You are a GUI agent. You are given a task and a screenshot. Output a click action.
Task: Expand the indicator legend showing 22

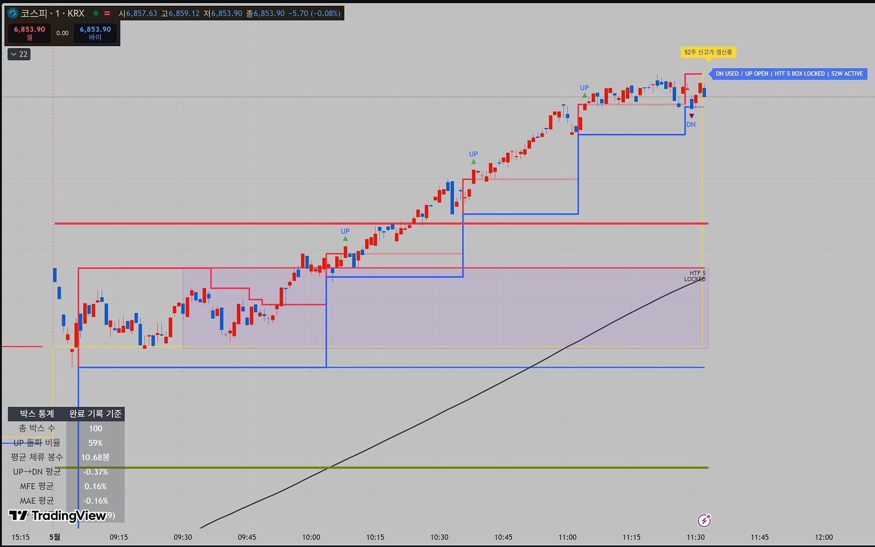coord(19,54)
